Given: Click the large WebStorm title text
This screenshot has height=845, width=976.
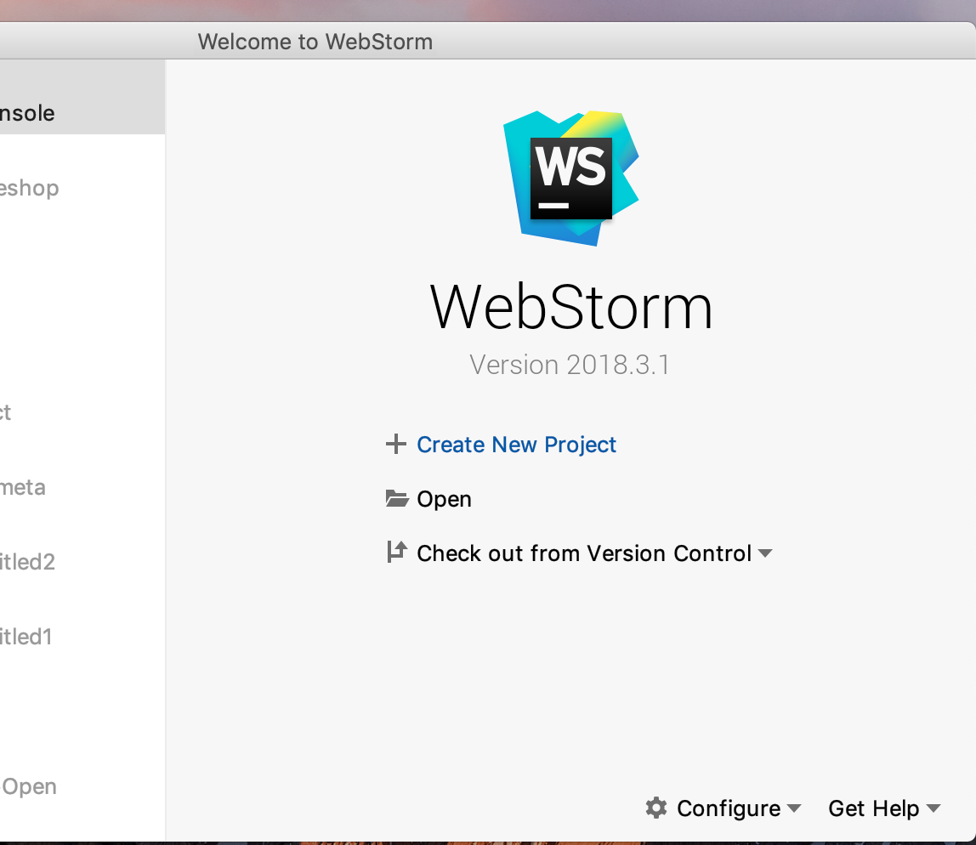Looking at the screenshot, I should point(570,307).
